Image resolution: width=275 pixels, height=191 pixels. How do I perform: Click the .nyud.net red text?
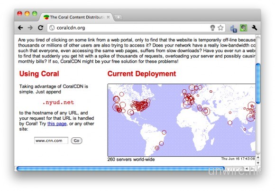[x=58, y=102]
